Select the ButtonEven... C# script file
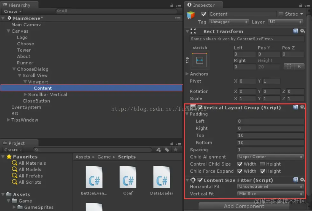 coord(94,181)
